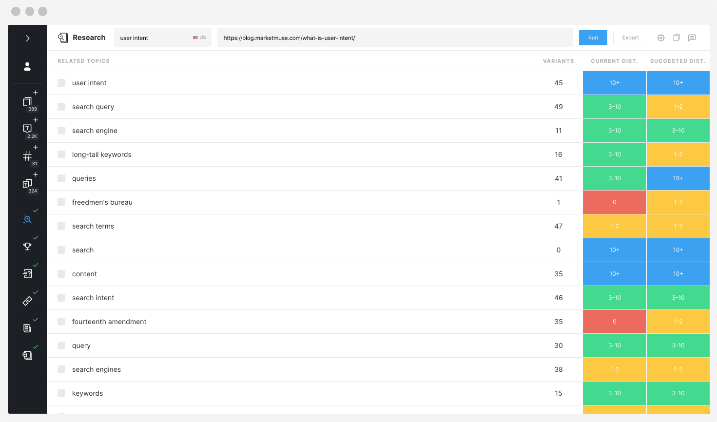Open the trophy icon in sidebar
Image resolution: width=717 pixels, height=422 pixels.
click(27, 246)
